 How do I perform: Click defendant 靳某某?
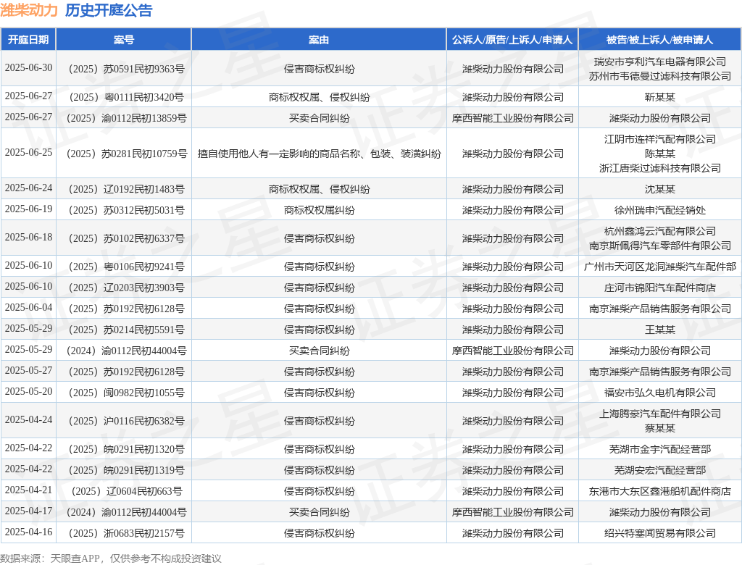pyautogui.click(x=659, y=98)
